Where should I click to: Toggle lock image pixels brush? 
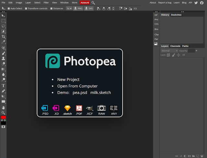[x=173, y=55]
